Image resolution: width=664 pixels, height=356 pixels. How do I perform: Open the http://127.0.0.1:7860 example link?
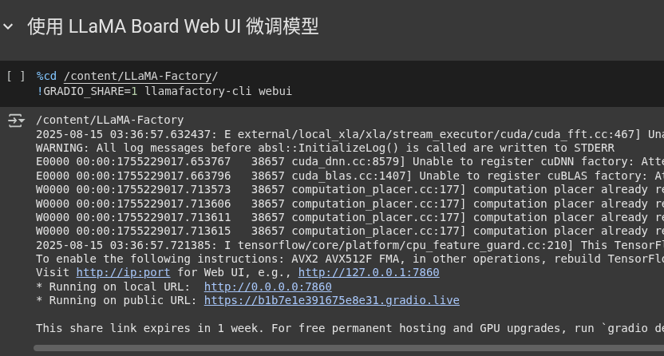click(x=369, y=273)
